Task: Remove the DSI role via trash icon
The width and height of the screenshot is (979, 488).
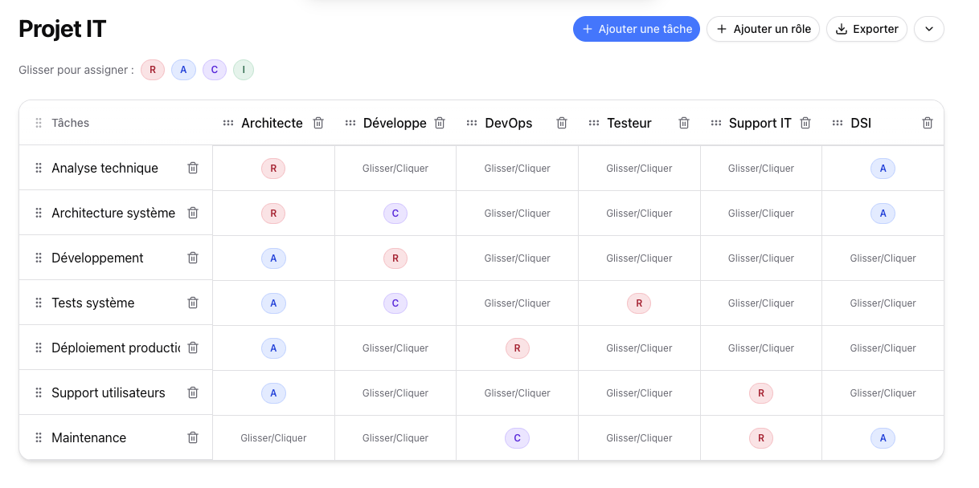Action: tap(928, 123)
